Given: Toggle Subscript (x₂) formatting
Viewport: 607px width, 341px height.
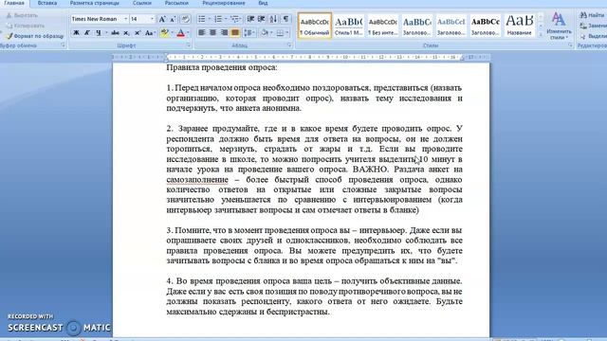Looking at the screenshot, I should (x=126, y=33).
